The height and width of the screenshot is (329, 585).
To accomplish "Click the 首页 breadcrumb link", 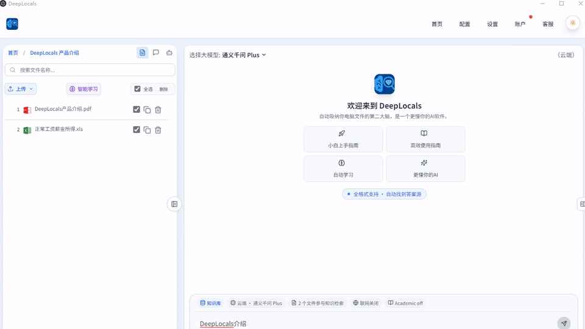I will [x=13, y=53].
